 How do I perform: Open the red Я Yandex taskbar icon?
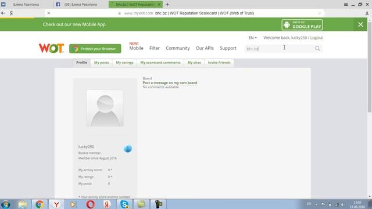tap(107, 204)
